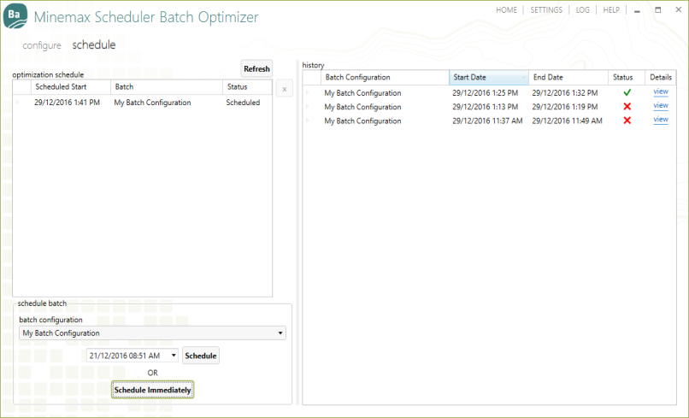Viewport: 689px width, 418px height.
Task: Open view details for 11:37 AM run
Action: [x=661, y=120]
